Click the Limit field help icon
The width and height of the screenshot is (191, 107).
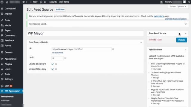pyautogui.click(x=65, y=58)
